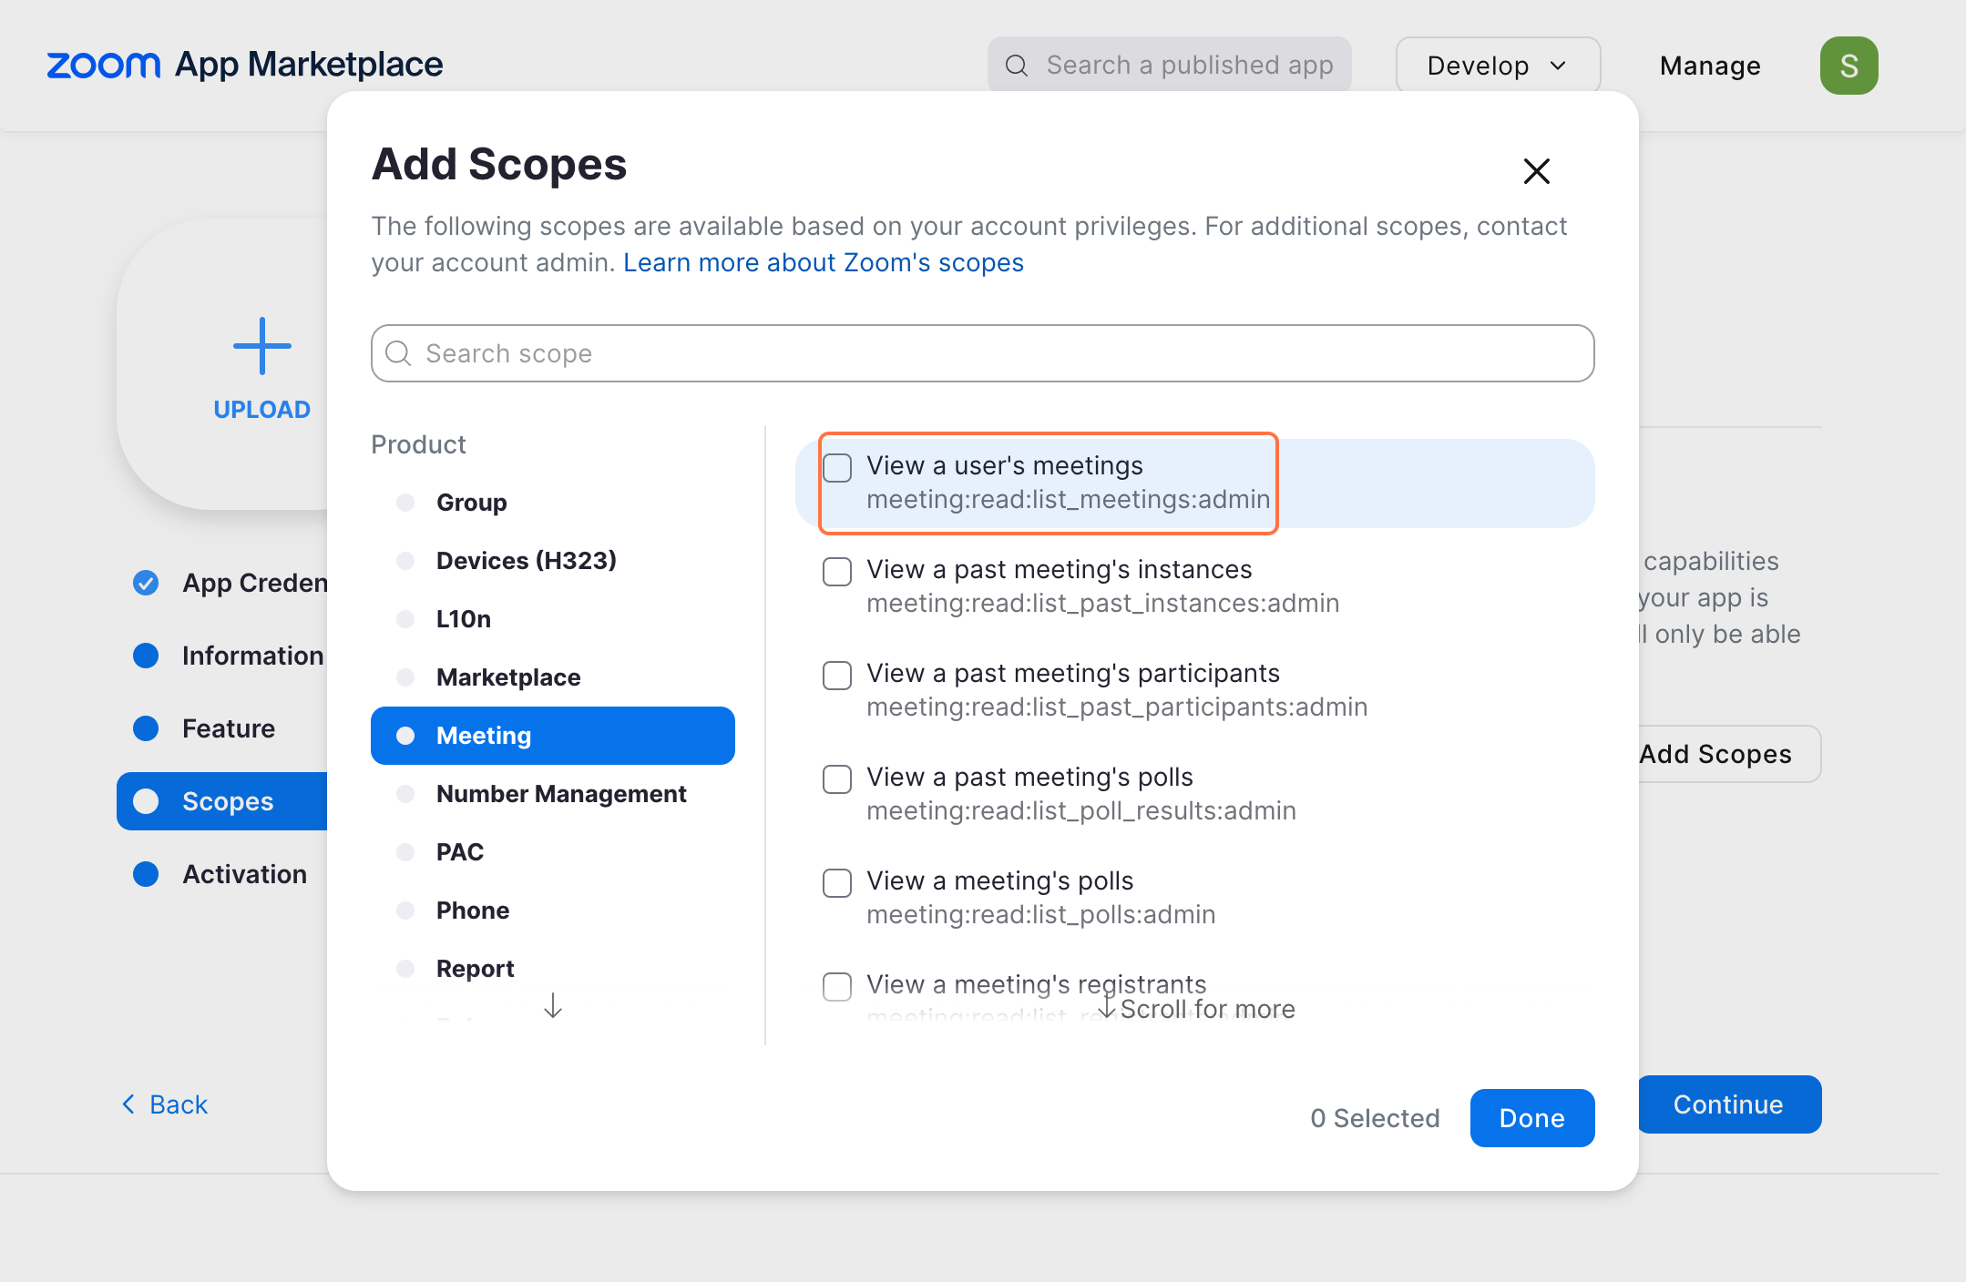This screenshot has height=1282, width=1966.
Task: Click Add Scopes button on background page
Action: pyautogui.click(x=1729, y=754)
